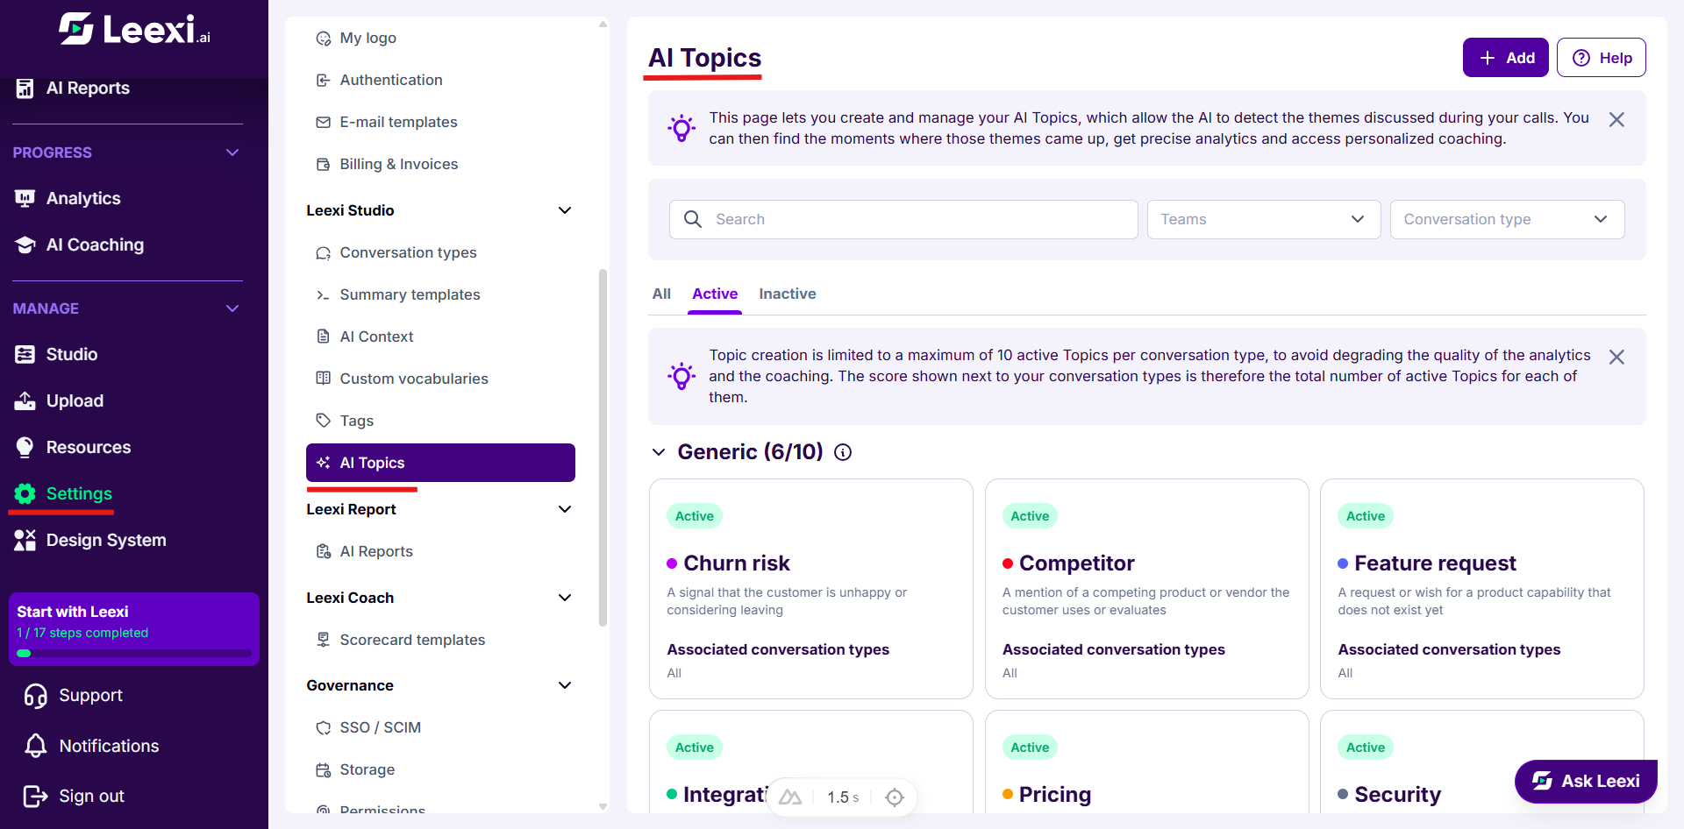The width and height of the screenshot is (1684, 829).
Task: Open the Security topic card
Action: (x=1482, y=762)
